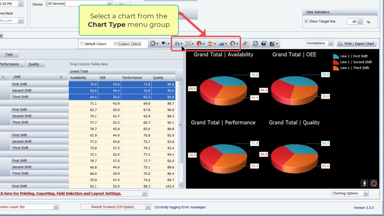Expand the printing and layout settings dropdown arrow
Viewport: 384px width, 216px height.
pyautogui.click(x=145, y=193)
